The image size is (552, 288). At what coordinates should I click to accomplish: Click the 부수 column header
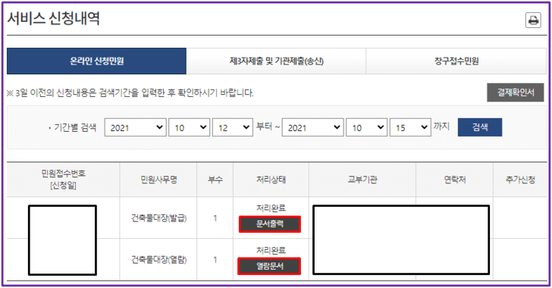coord(215,180)
